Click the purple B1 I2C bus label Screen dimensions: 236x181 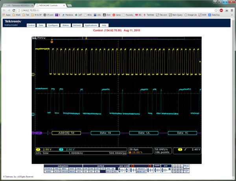point(37,133)
